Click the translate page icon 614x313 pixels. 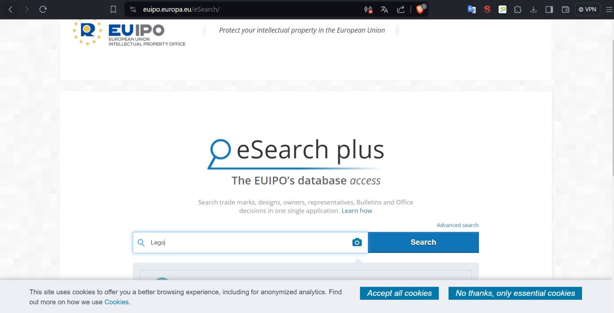click(385, 10)
